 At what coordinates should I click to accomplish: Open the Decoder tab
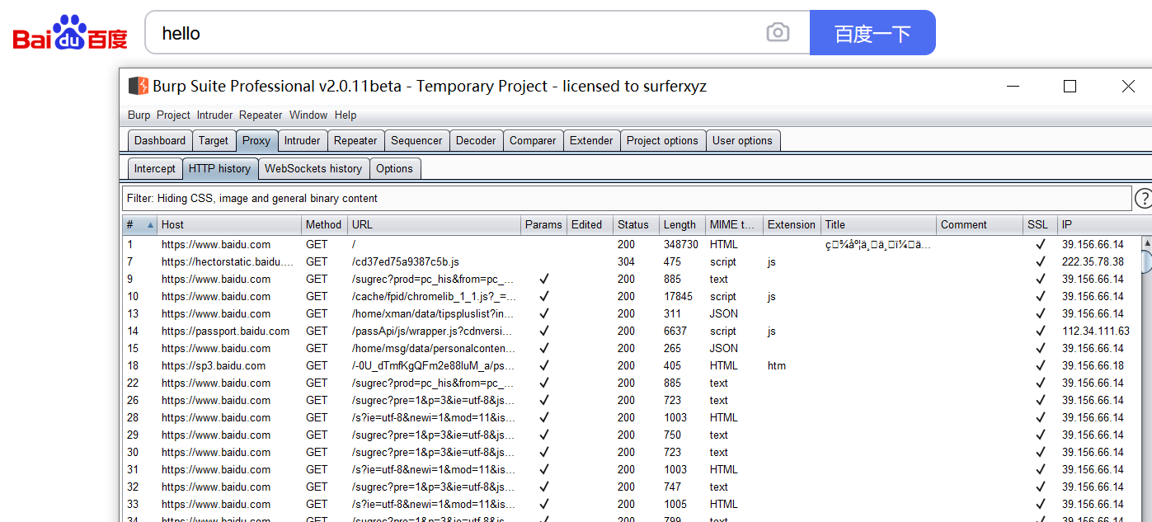click(476, 141)
